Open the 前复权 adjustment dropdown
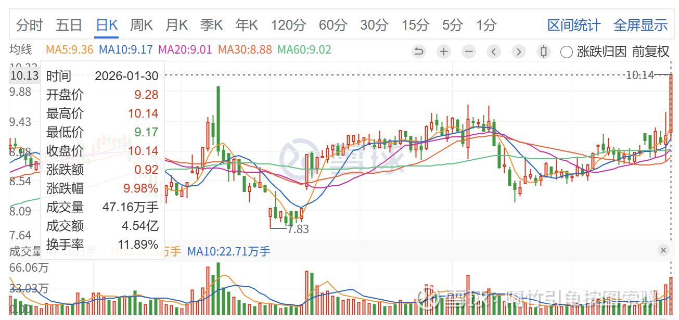This screenshot has height=320, width=679. (650, 52)
